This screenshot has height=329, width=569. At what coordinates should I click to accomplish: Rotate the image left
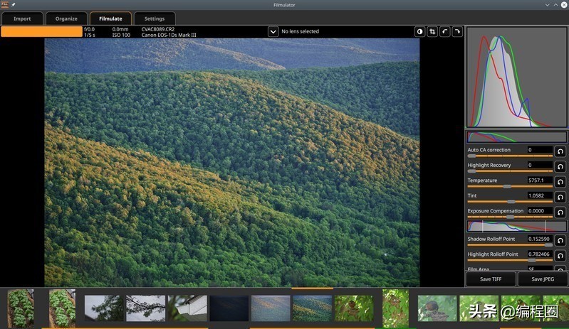(x=444, y=31)
